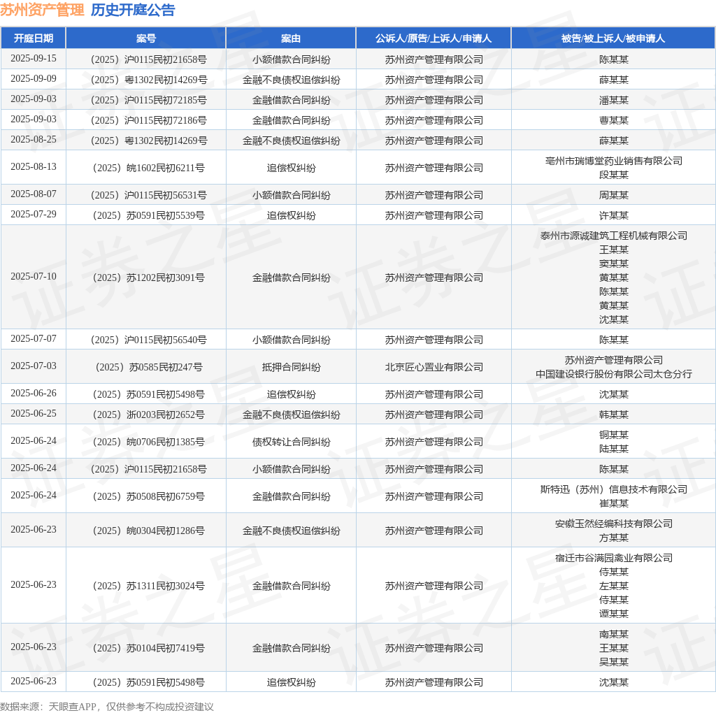Click defendant 韩某某
Viewport: 716px width, 713px height.
coord(614,415)
